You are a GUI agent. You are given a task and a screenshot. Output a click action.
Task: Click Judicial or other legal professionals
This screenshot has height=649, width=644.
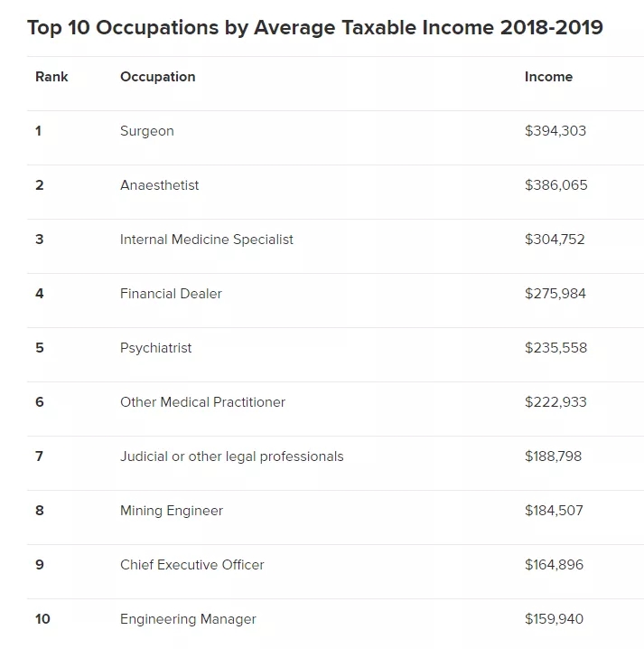pos(231,456)
